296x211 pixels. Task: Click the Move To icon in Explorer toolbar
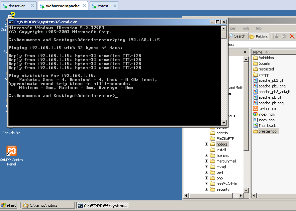pos(276,36)
